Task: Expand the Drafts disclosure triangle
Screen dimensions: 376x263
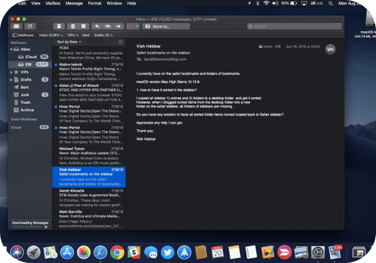Action: [11, 79]
